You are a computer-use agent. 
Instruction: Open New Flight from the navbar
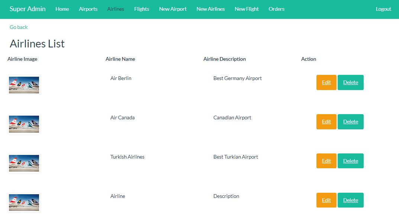point(247,9)
